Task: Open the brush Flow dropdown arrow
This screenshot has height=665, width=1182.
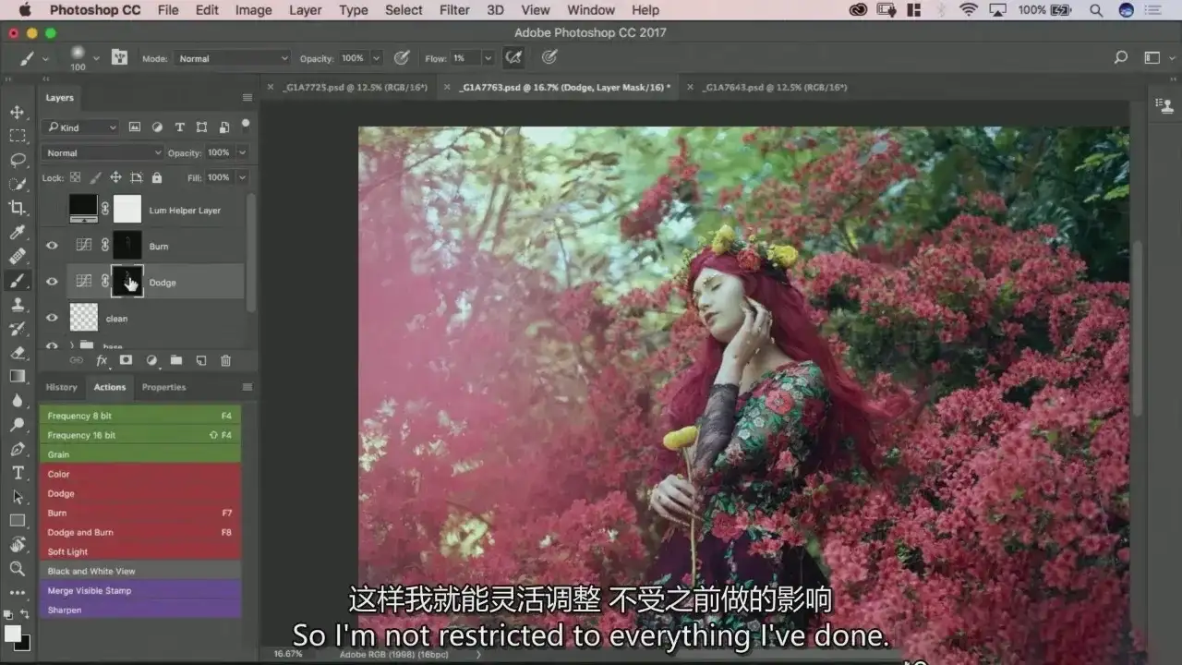Action: point(488,58)
